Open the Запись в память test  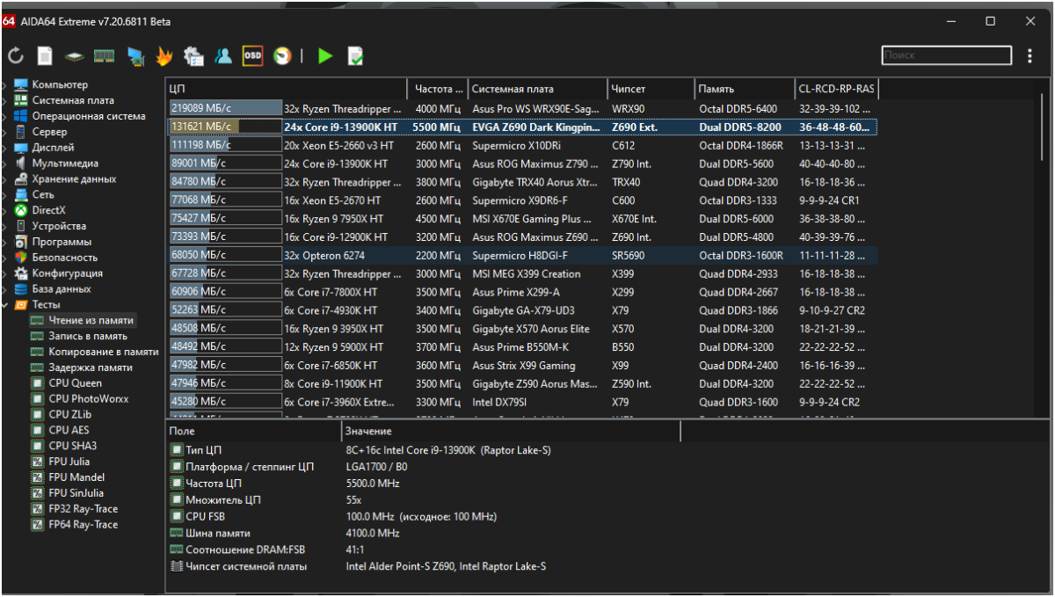tap(88, 336)
